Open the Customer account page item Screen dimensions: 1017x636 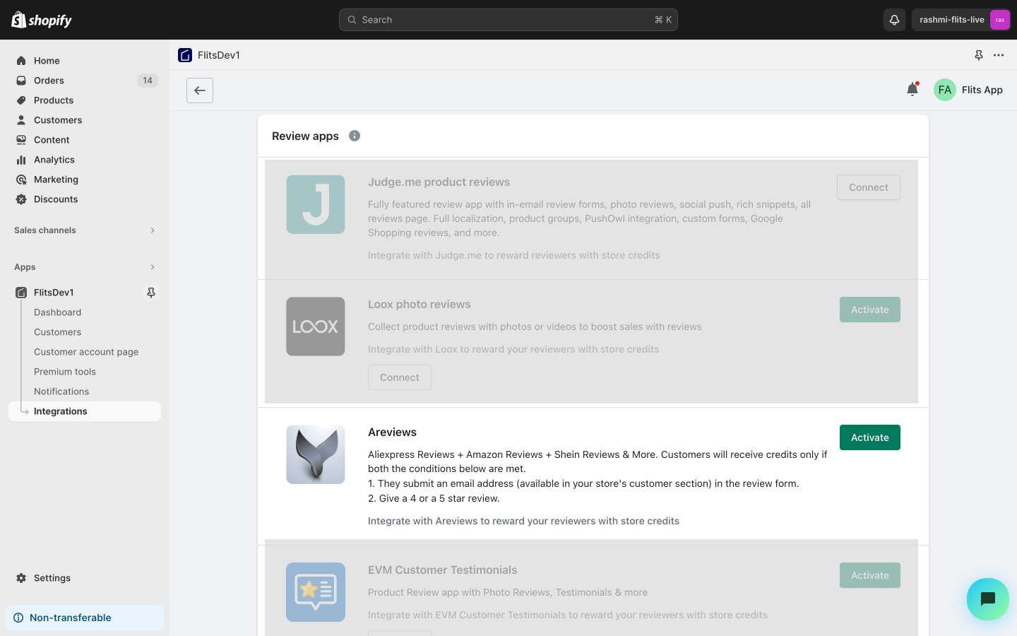click(86, 352)
